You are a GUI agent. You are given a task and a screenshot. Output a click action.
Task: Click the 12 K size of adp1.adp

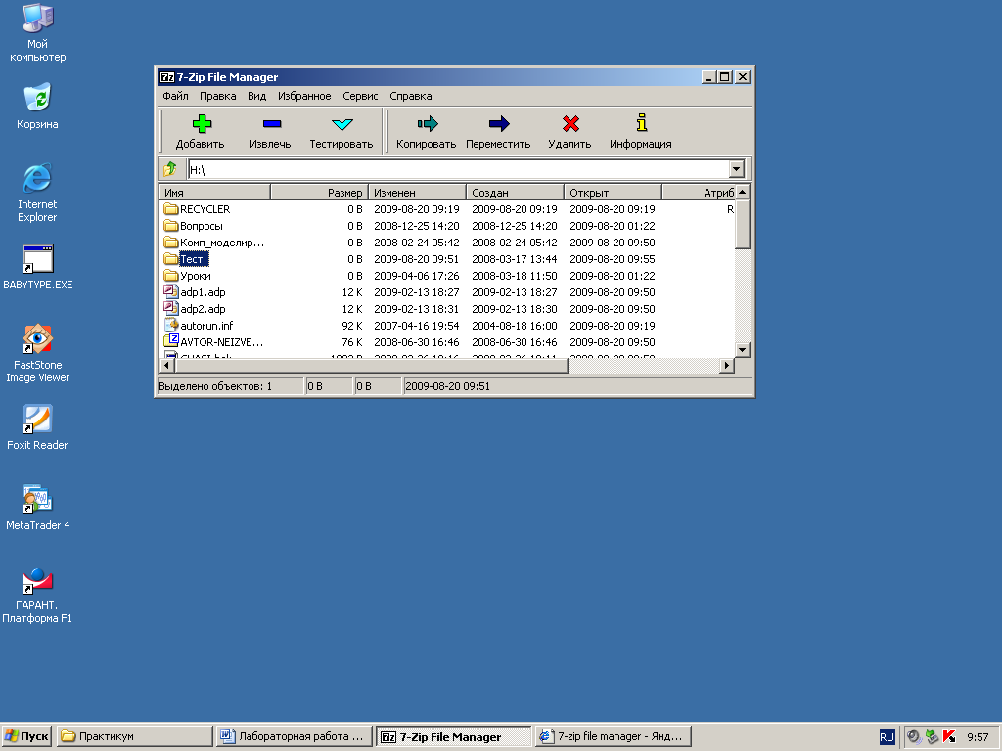(x=352, y=291)
